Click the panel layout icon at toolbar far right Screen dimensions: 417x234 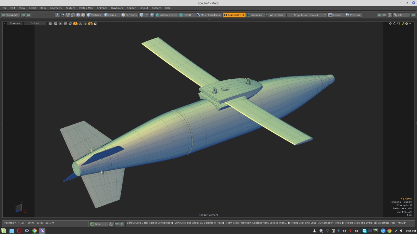click(x=413, y=15)
